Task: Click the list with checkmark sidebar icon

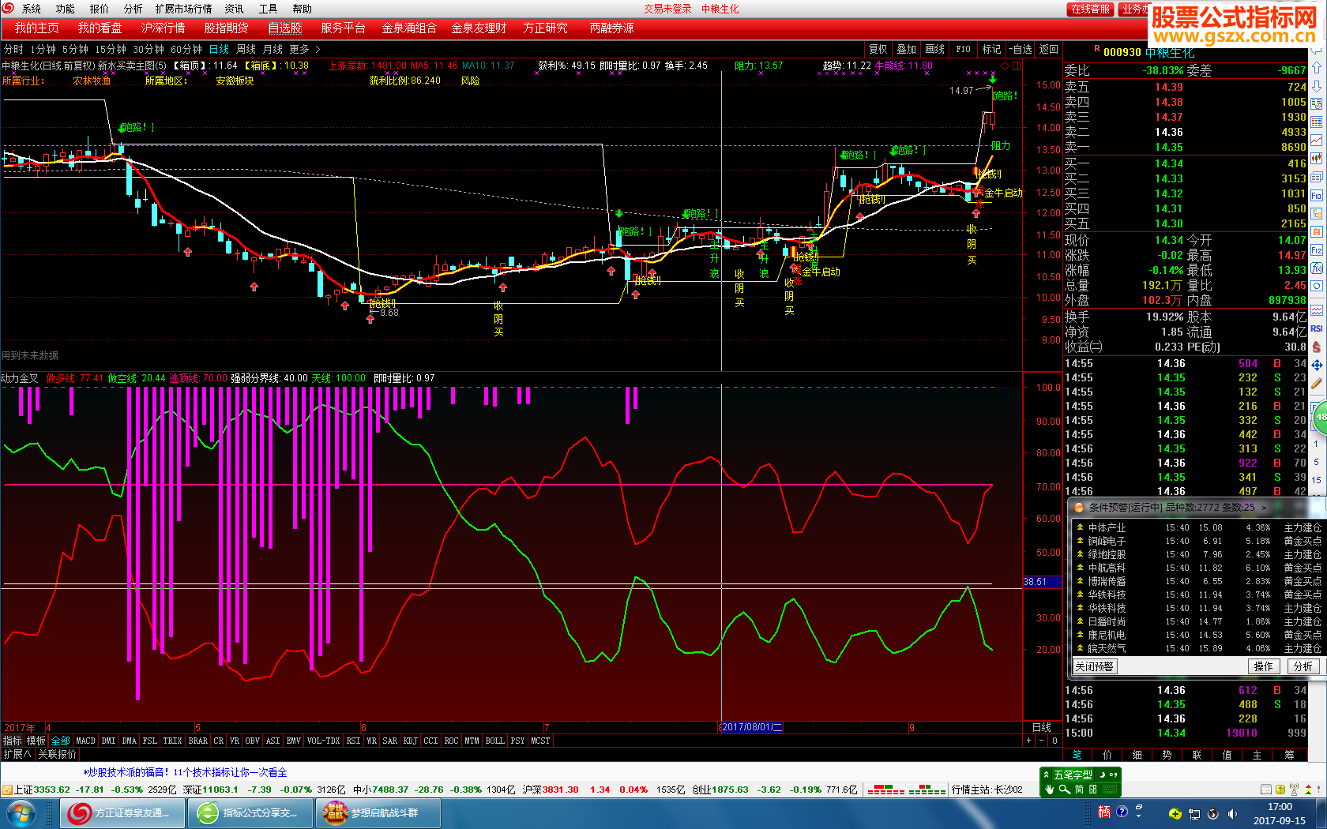Action: tap(1317, 104)
